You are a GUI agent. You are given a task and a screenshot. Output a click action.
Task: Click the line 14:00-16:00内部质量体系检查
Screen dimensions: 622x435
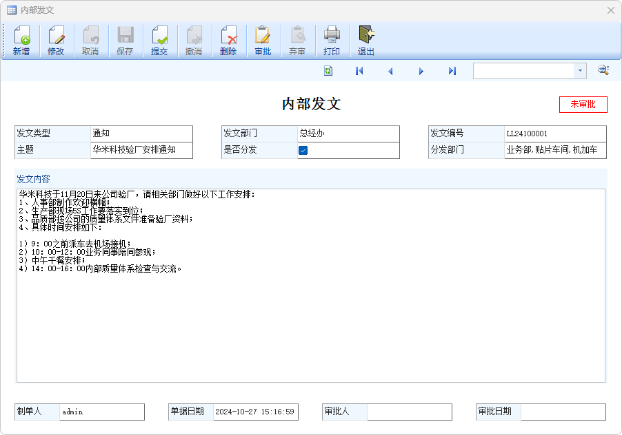pos(100,268)
